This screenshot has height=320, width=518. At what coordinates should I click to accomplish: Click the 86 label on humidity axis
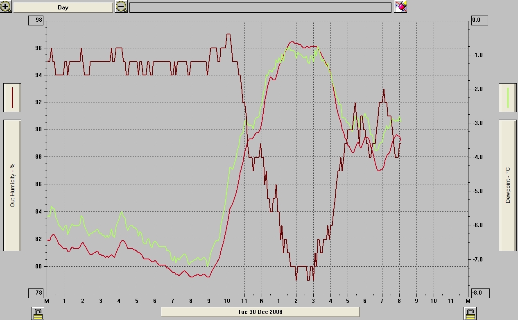[38, 184]
